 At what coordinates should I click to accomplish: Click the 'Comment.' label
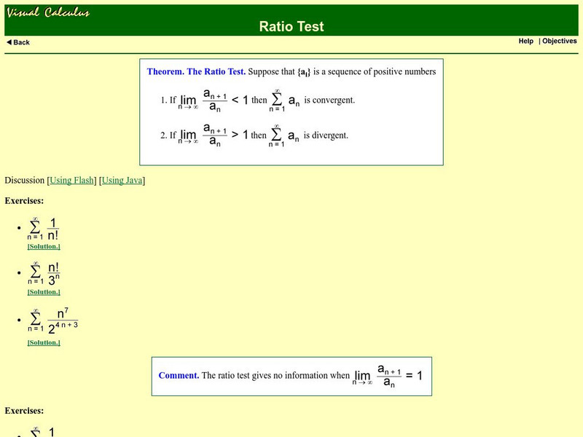pos(179,375)
